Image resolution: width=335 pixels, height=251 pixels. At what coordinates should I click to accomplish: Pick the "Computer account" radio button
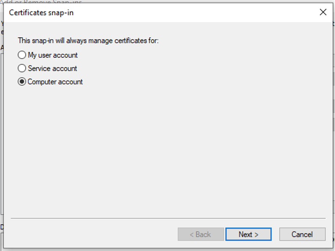pos(50,82)
